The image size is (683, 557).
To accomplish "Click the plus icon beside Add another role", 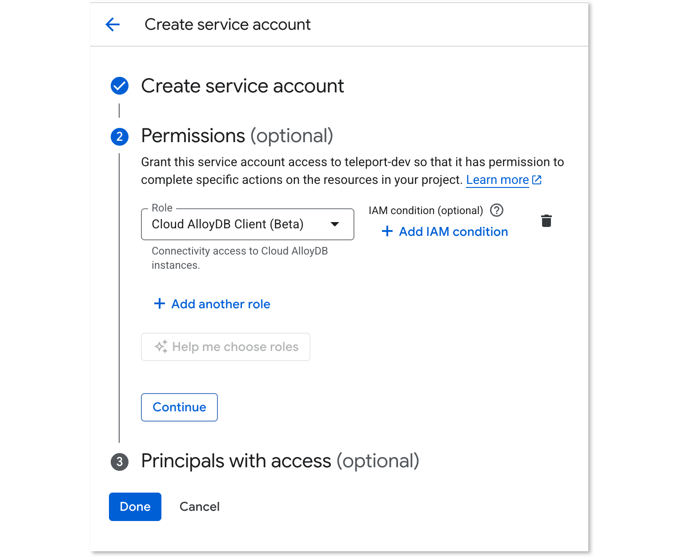I will click(159, 303).
